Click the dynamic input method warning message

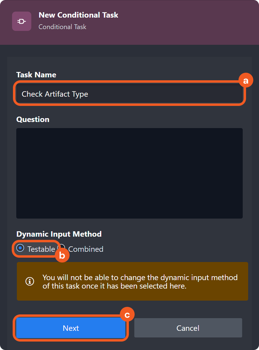click(x=140, y=282)
